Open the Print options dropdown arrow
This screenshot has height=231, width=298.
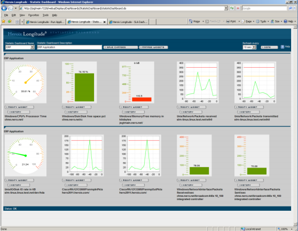click(239, 21)
